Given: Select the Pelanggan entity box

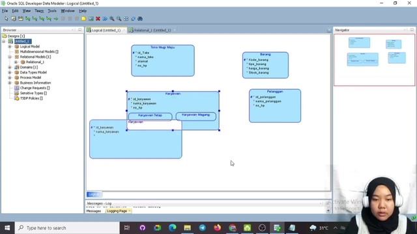Looking at the screenshot, I should tap(275, 106).
